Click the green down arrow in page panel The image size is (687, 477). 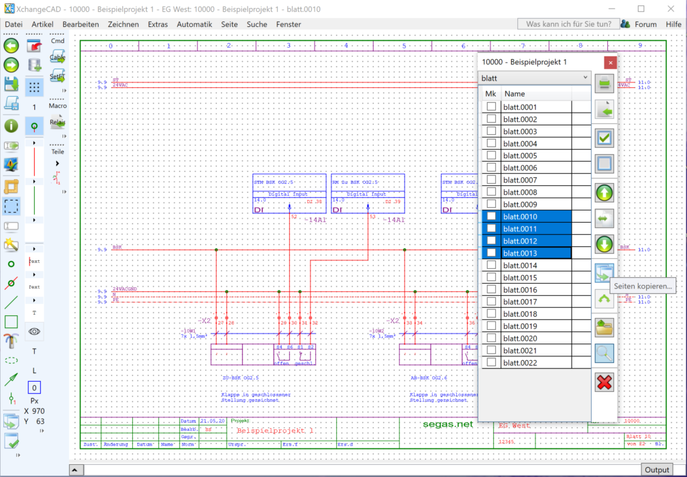(x=604, y=244)
